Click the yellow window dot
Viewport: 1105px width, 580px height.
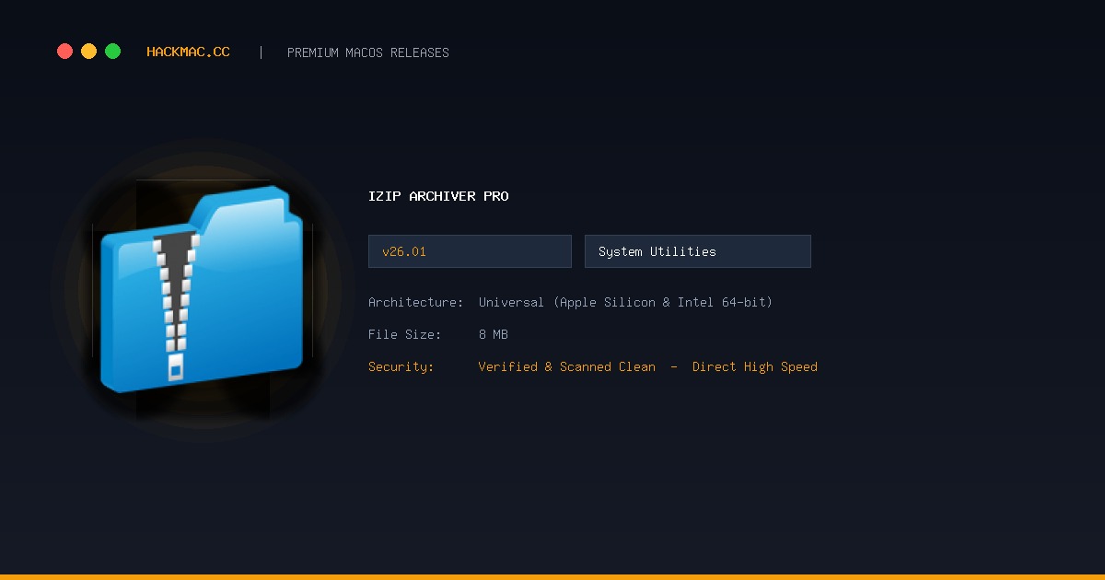click(x=88, y=52)
